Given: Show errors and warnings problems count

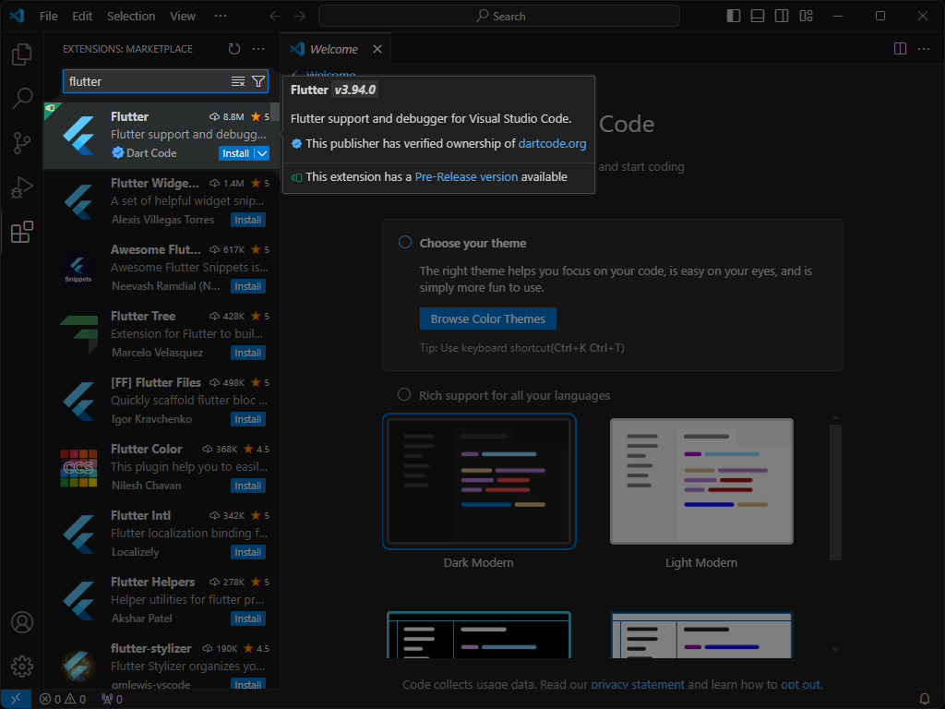Looking at the screenshot, I should pos(63,700).
